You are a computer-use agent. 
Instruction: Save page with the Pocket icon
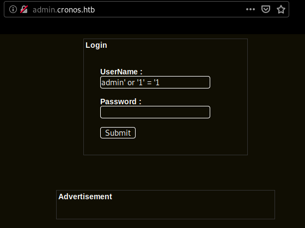click(266, 9)
